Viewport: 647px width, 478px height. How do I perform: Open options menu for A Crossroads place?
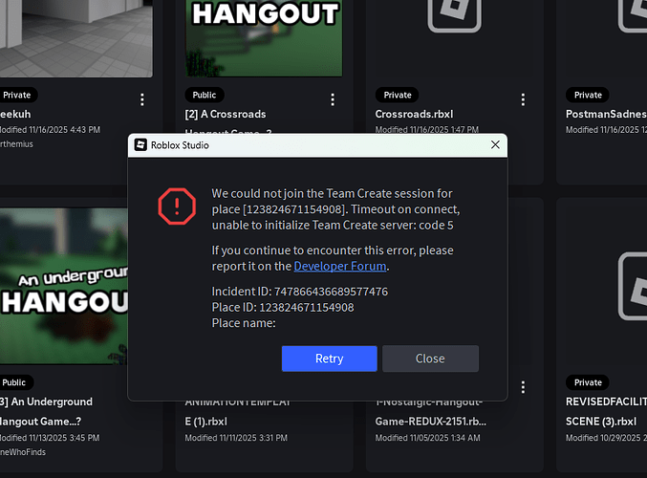[333, 99]
